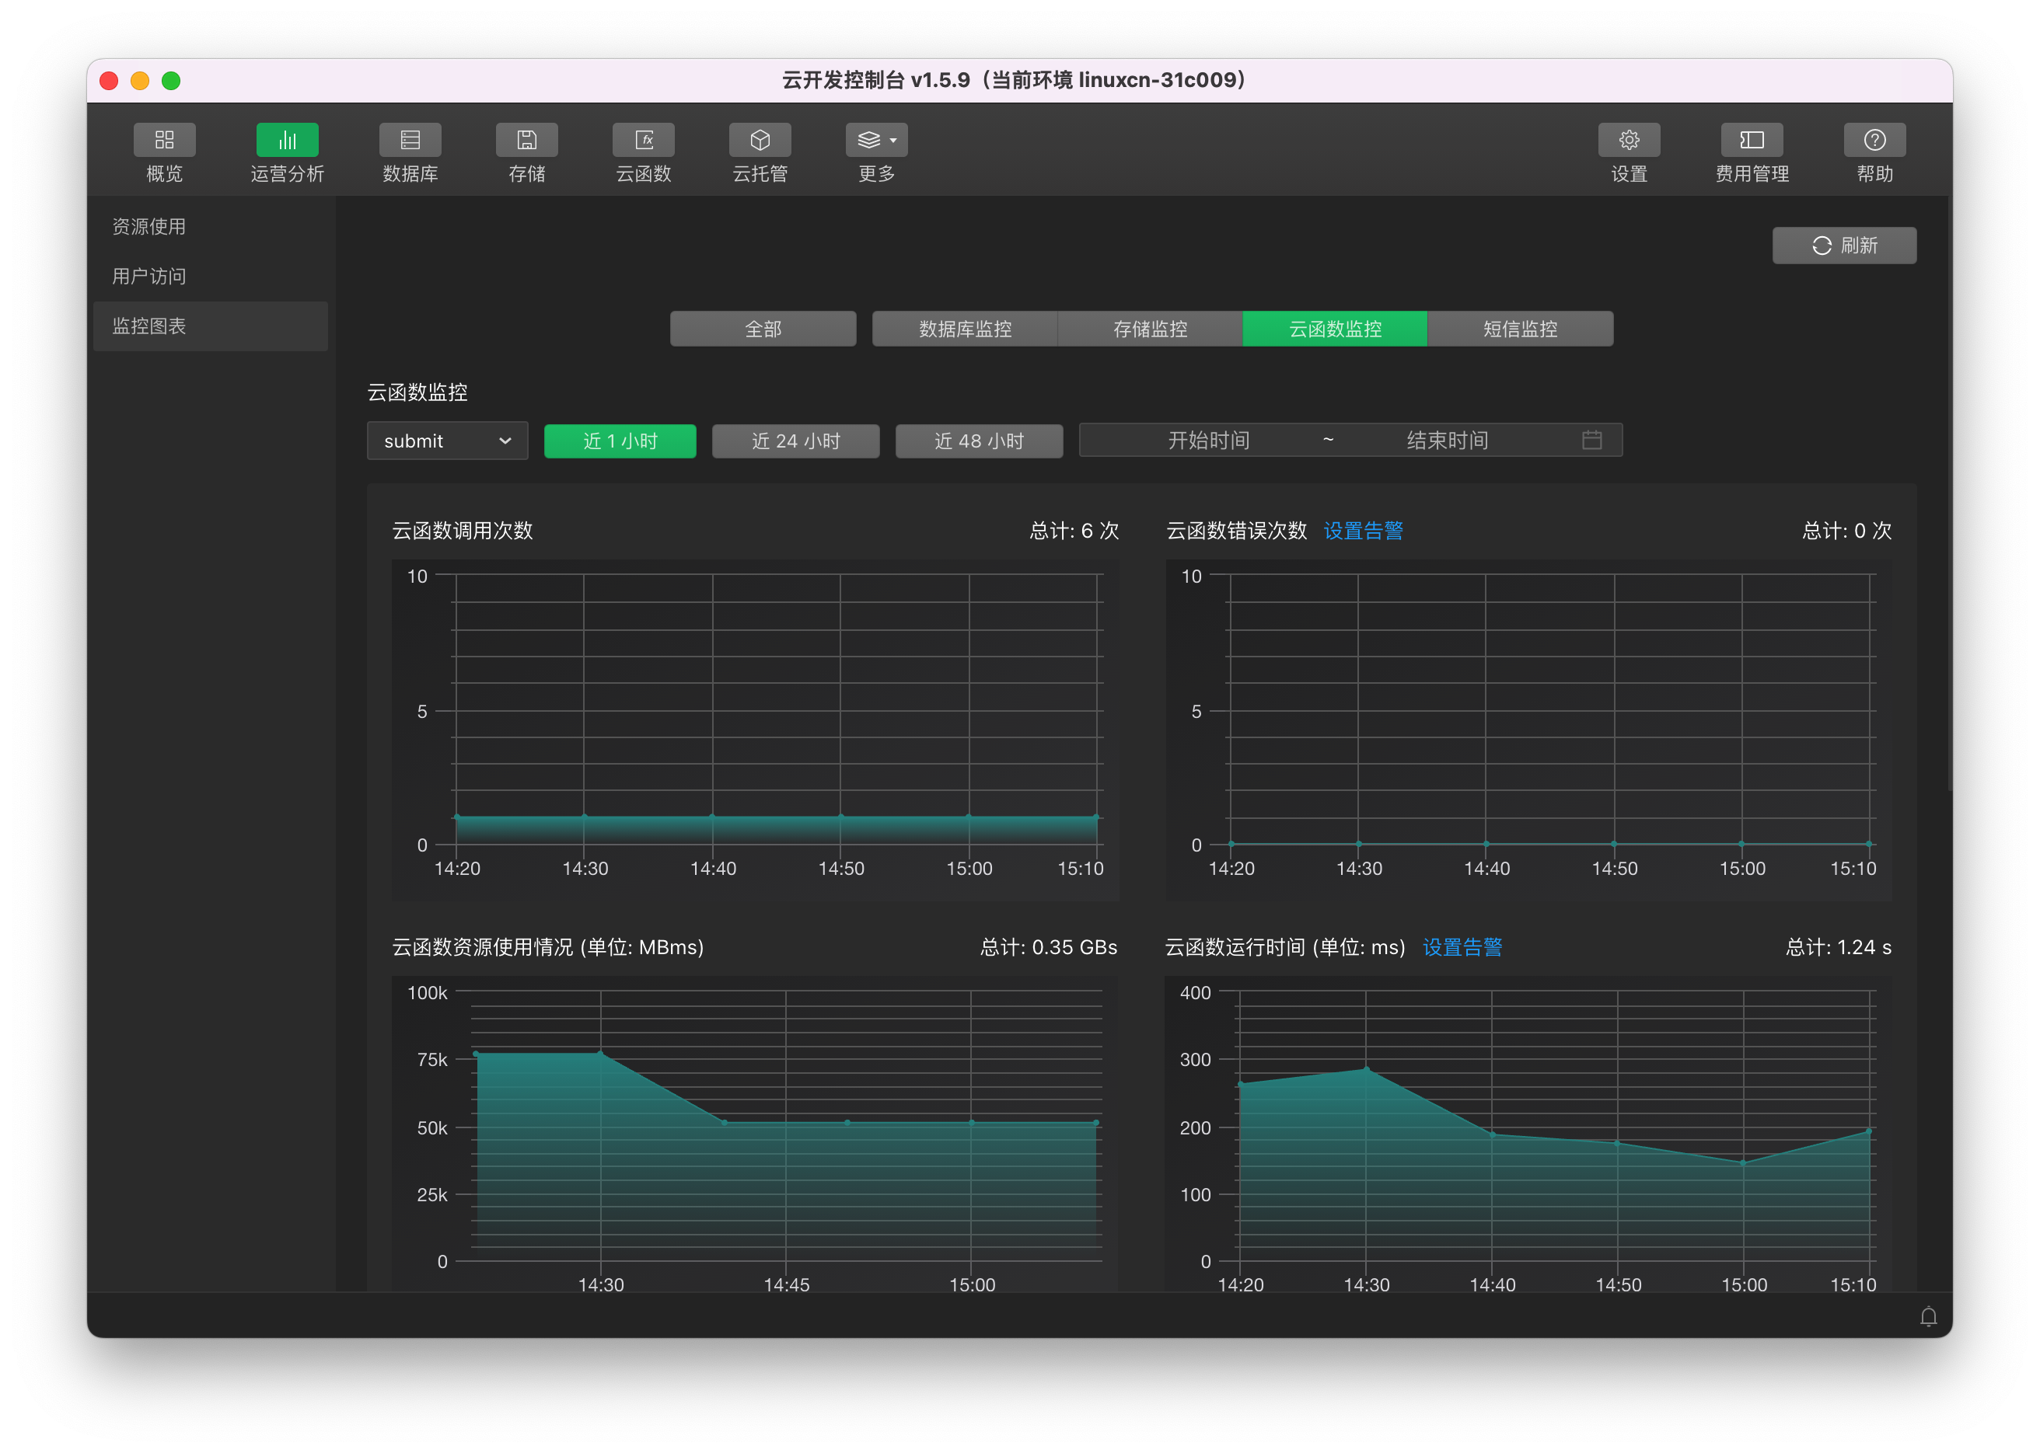2040x1453 pixels.
Task: Switch to the 短信监控 tab
Action: (1519, 329)
